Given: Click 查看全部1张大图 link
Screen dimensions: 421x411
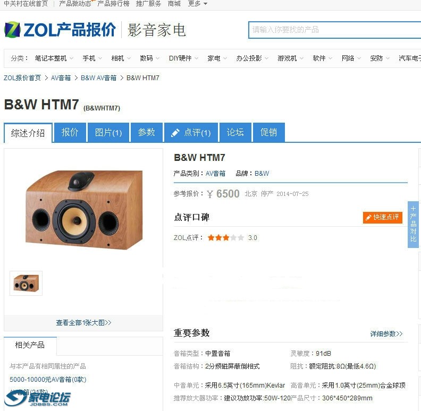Looking at the screenshot, I should (83, 323).
